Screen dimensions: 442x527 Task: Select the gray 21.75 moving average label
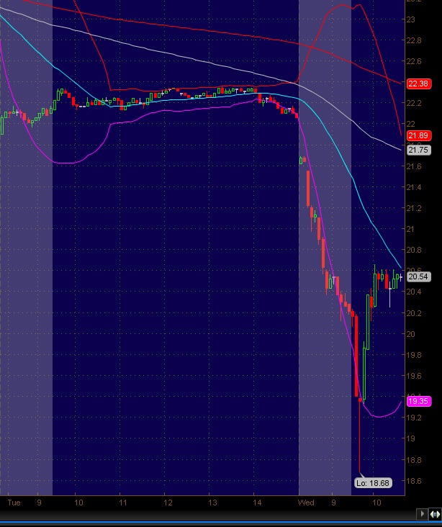tap(418, 150)
